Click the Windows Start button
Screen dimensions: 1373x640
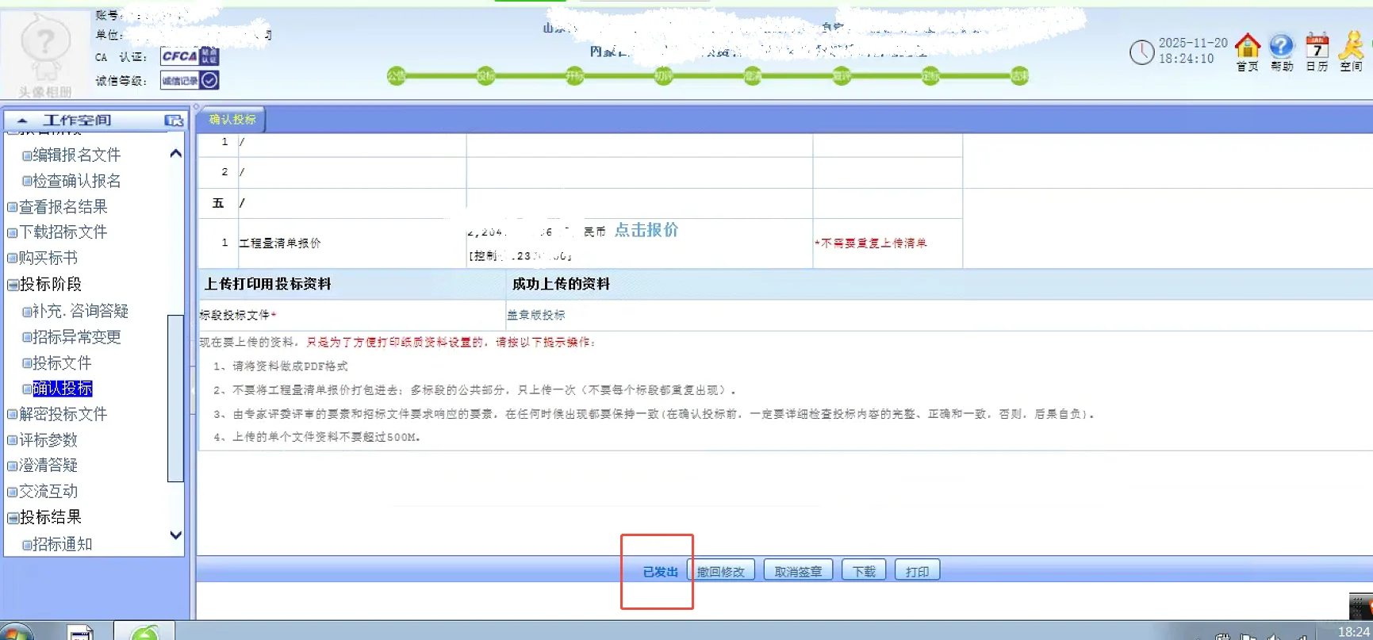(16, 633)
